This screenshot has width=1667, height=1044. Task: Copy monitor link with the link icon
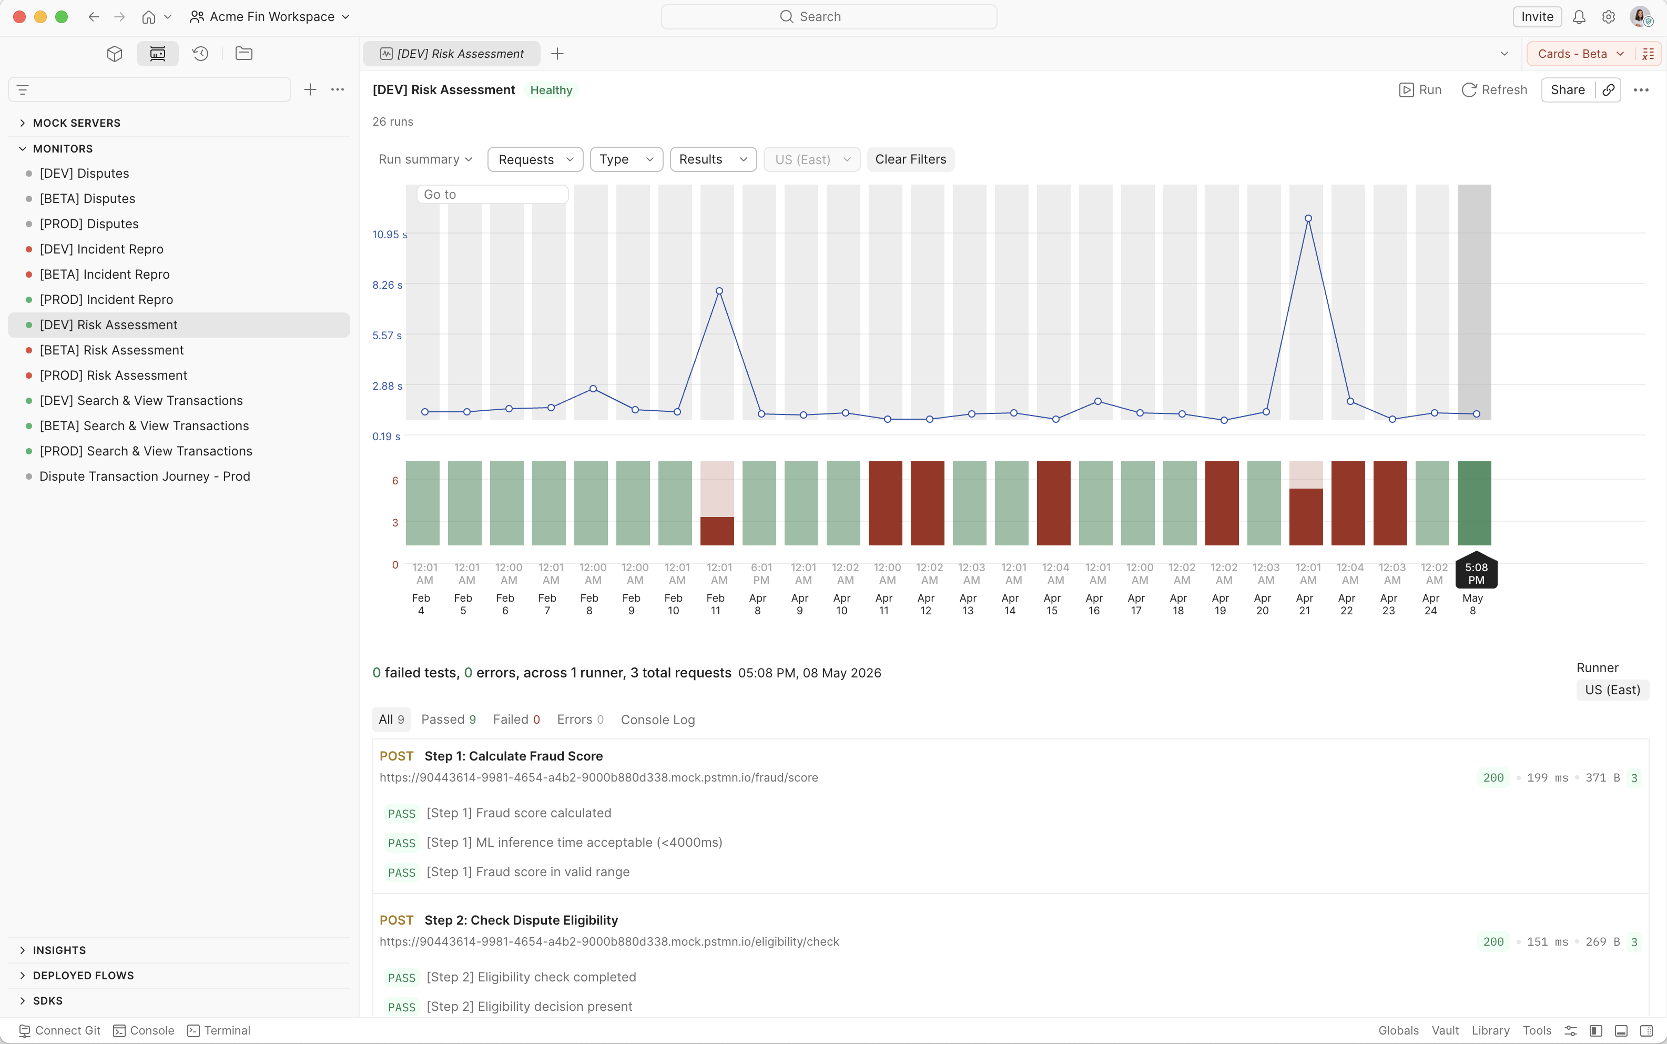(1608, 90)
